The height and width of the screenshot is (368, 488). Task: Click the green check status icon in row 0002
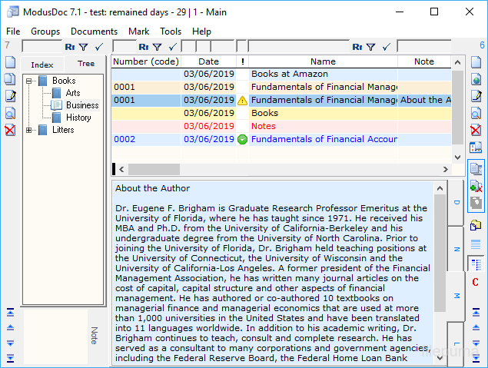[242, 139]
